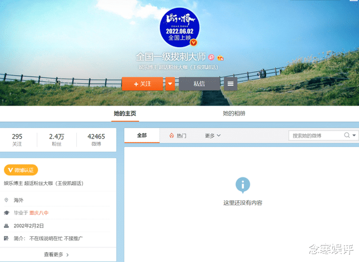Click the magnifier search icon in the search box
Screen dimensions: 359x262
pos(347,135)
